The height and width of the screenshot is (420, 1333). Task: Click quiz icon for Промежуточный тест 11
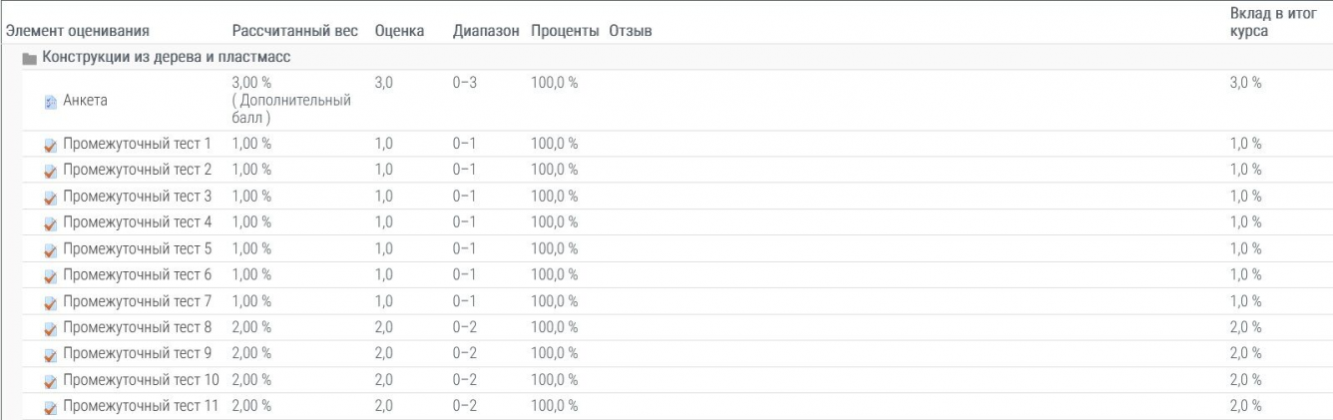click(x=50, y=406)
